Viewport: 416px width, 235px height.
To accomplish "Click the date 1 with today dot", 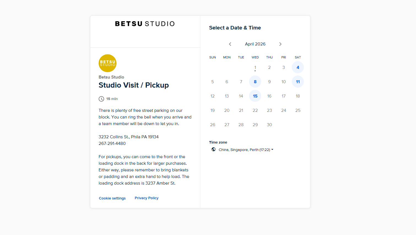I will pos(255,67).
